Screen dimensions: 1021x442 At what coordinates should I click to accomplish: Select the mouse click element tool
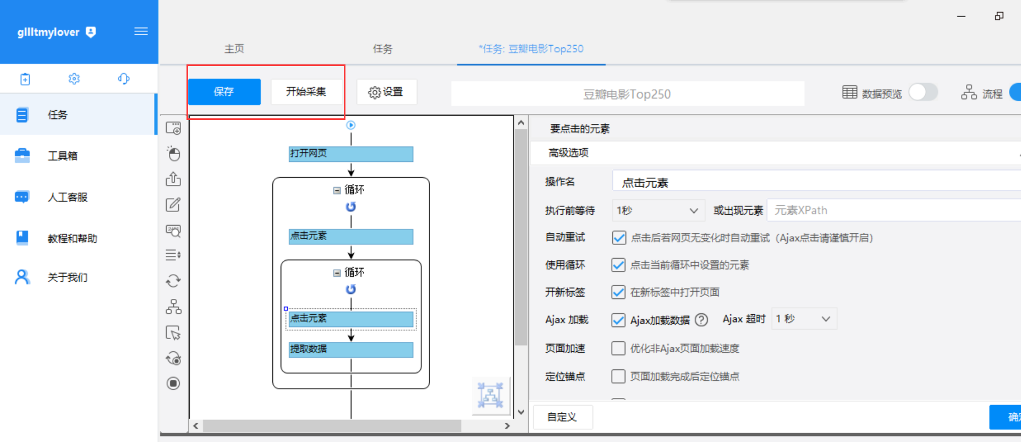[x=173, y=154]
